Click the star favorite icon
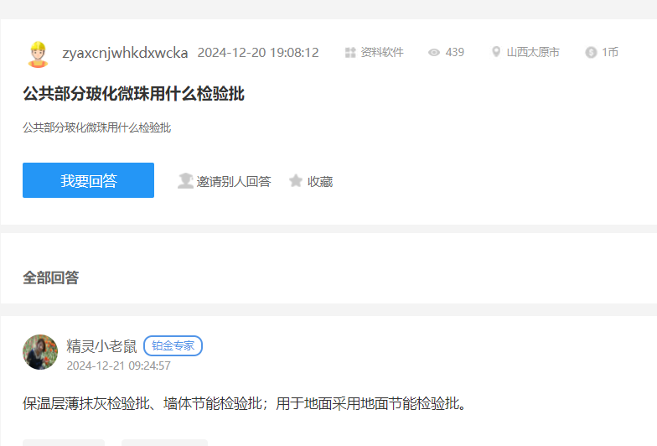This screenshot has width=657, height=446. pos(296,181)
